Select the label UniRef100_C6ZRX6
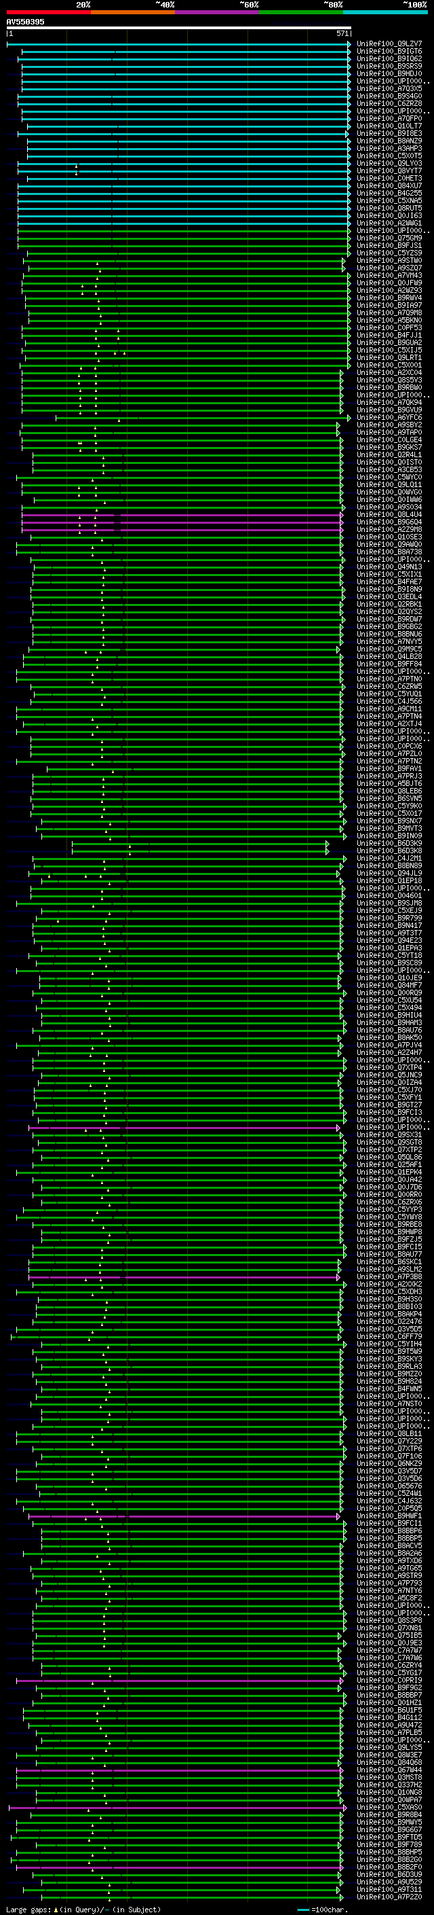Viewport: 434px width, 1915px height. click(389, 1202)
